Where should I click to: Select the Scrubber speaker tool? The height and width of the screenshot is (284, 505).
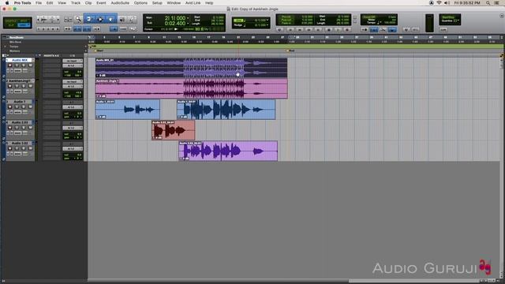click(122, 20)
